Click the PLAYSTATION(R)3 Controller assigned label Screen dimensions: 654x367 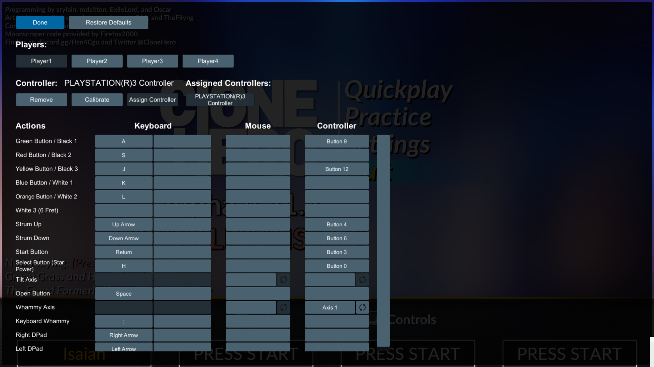click(220, 99)
